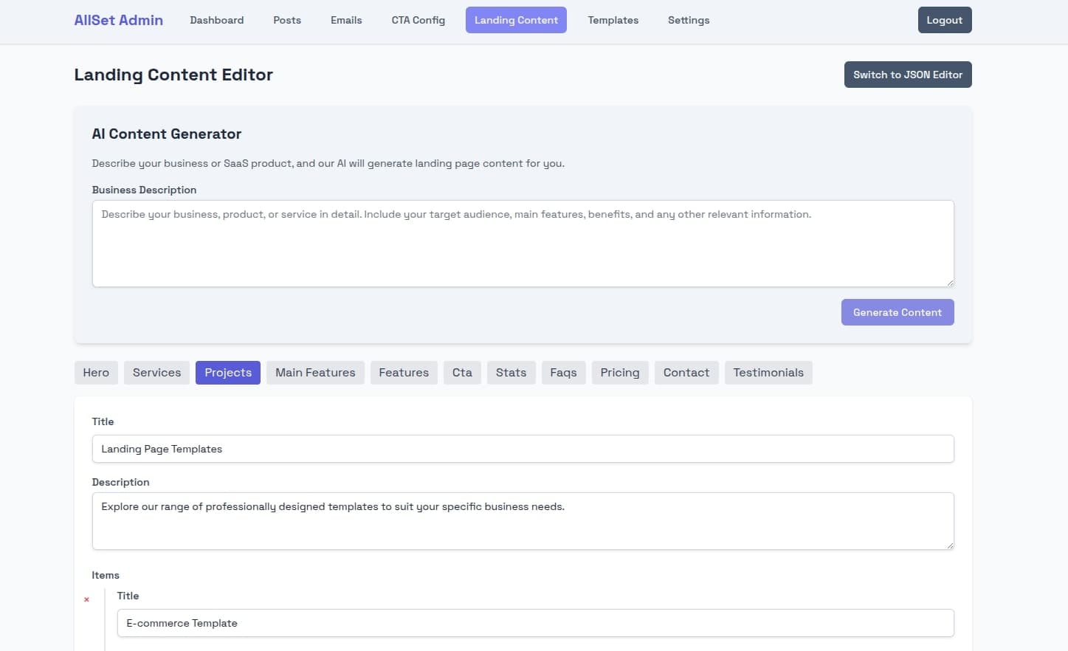Screen dimensions: 1068x651
Task: Switch to the Hero section tab
Action: 96,372
